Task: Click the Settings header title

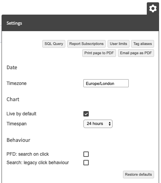Action: (x=14, y=23)
